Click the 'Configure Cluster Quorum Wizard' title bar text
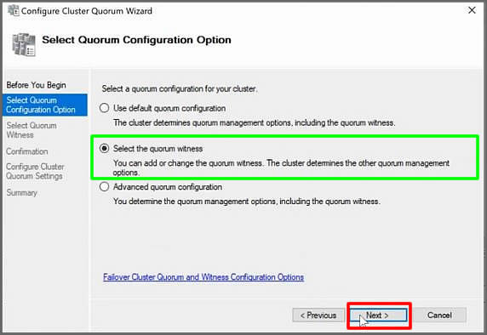The image size is (487, 335). pyautogui.click(x=87, y=11)
